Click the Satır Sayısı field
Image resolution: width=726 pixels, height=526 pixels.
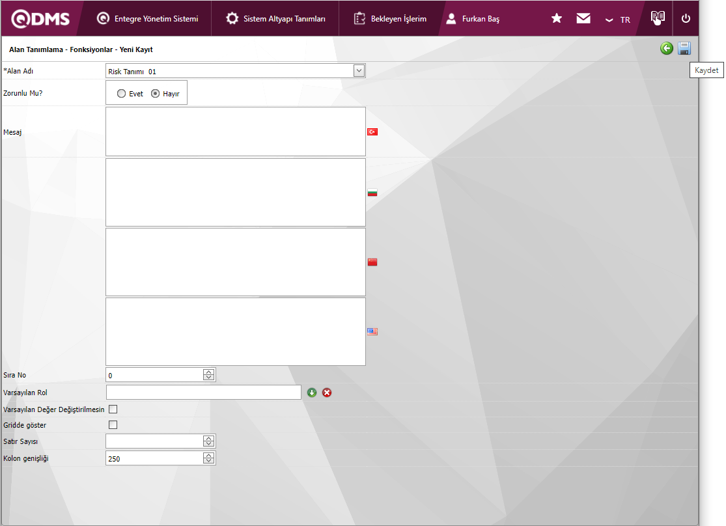click(155, 441)
